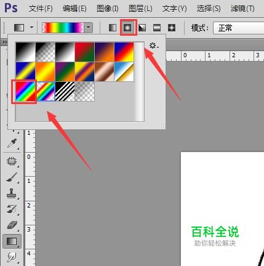Open the gradient picker gear menu

tap(154, 46)
